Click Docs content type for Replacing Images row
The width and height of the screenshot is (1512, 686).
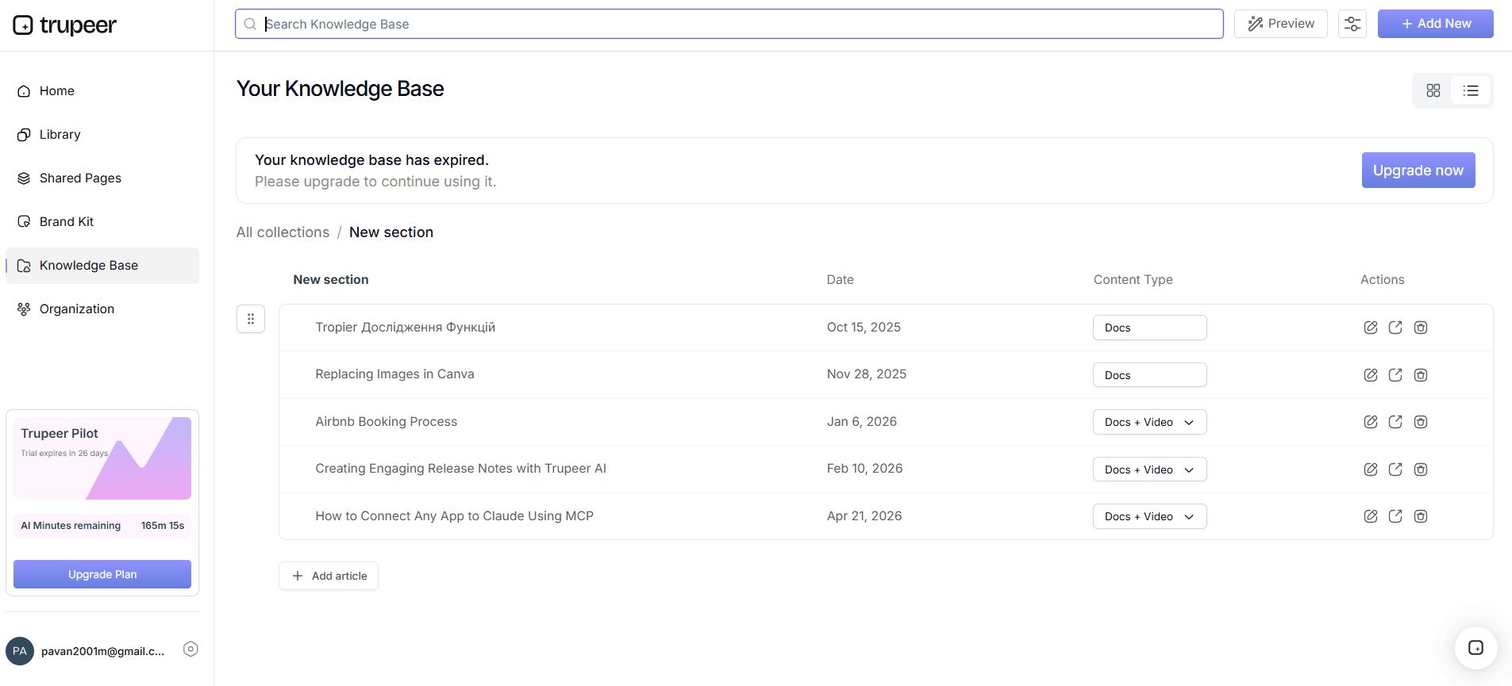point(1149,375)
